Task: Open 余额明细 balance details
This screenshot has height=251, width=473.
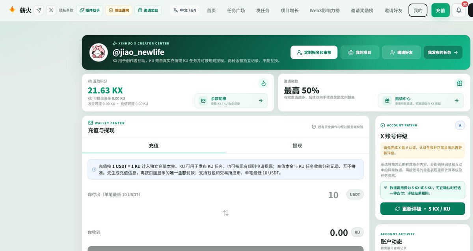Action: (x=231, y=101)
